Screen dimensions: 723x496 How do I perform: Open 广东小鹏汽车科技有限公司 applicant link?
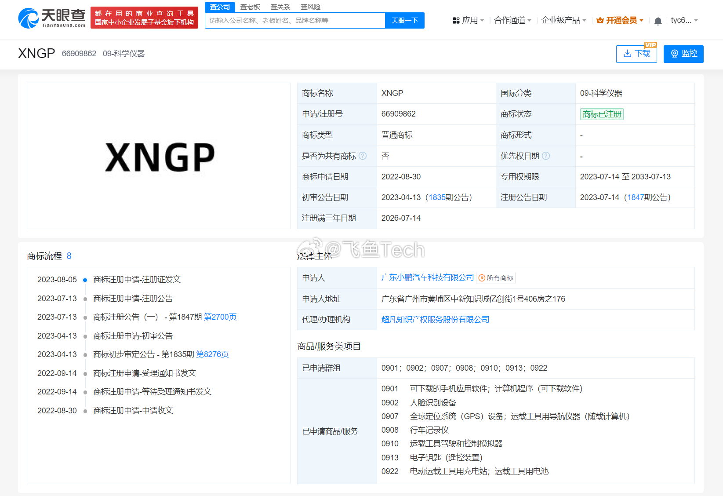pos(428,277)
